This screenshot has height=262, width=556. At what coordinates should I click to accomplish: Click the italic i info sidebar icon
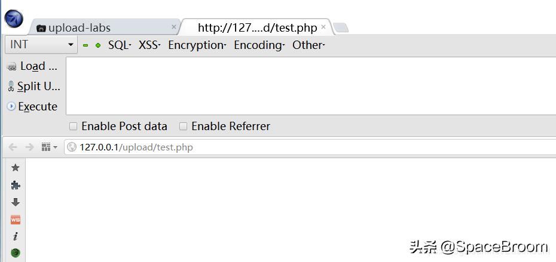pos(16,236)
